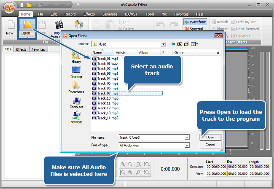Image resolution: width=274 pixels, height=189 pixels.
Task: Switch to the Favorites side panel tab
Action: coord(38,49)
